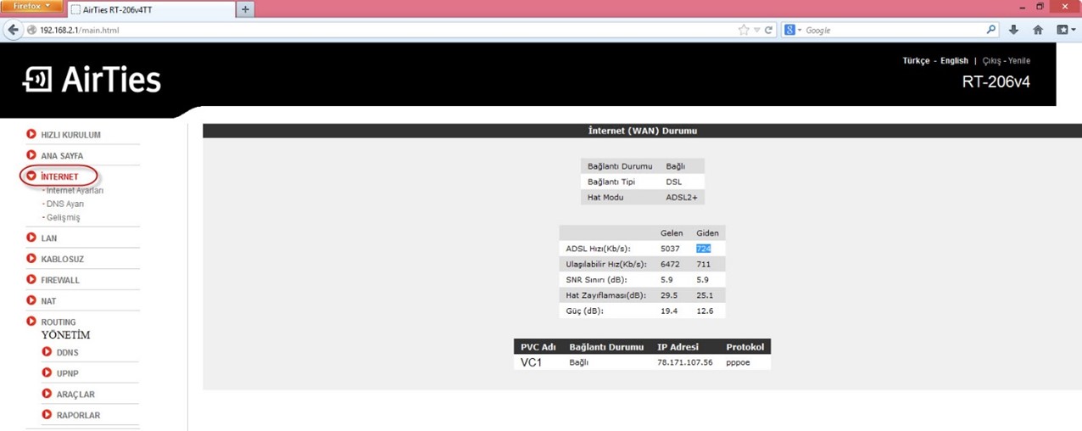Click IP address 78.171.107.56
1082x431 pixels.
(684, 362)
